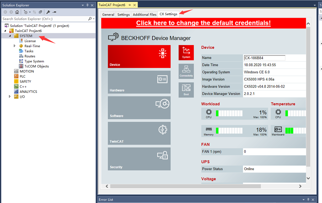Collapse the TwinCAT Project6 tree node
322x203 pixels.
click(x=5, y=31)
